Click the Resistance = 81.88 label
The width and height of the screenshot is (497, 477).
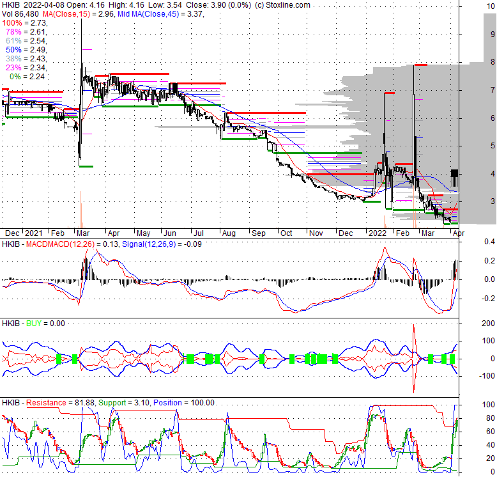click(x=60, y=403)
